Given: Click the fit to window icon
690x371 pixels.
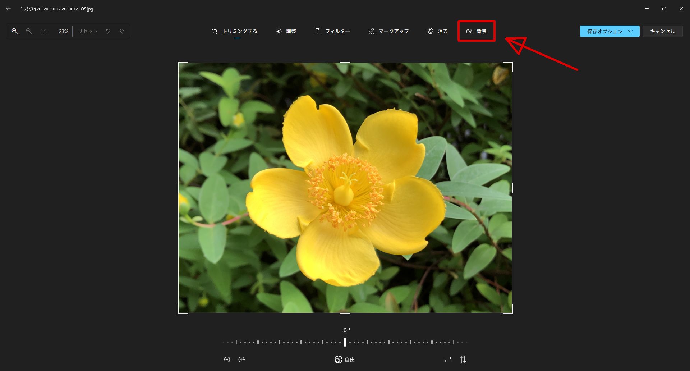Looking at the screenshot, I should pos(43,31).
